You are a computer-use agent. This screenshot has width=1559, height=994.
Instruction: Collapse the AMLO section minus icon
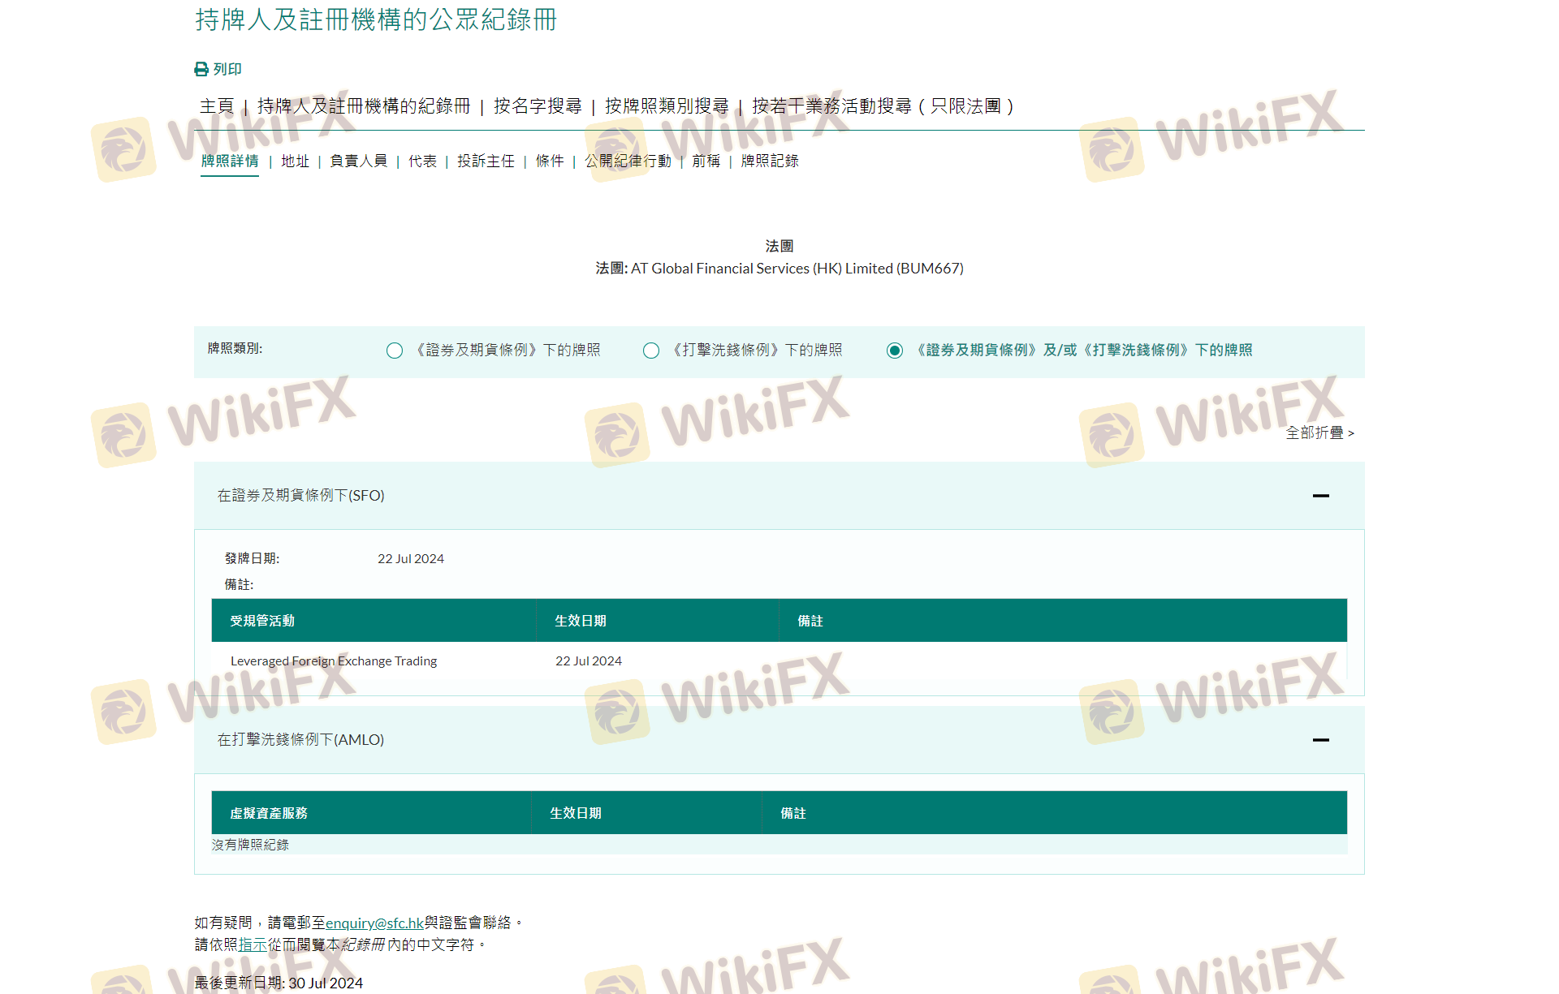pyautogui.click(x=1320, y=740)
